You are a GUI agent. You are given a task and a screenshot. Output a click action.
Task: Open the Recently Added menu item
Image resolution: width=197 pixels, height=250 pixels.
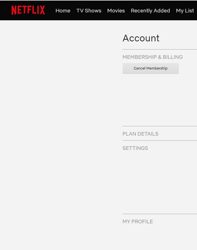pyautogui.click(x=151, y=11)
